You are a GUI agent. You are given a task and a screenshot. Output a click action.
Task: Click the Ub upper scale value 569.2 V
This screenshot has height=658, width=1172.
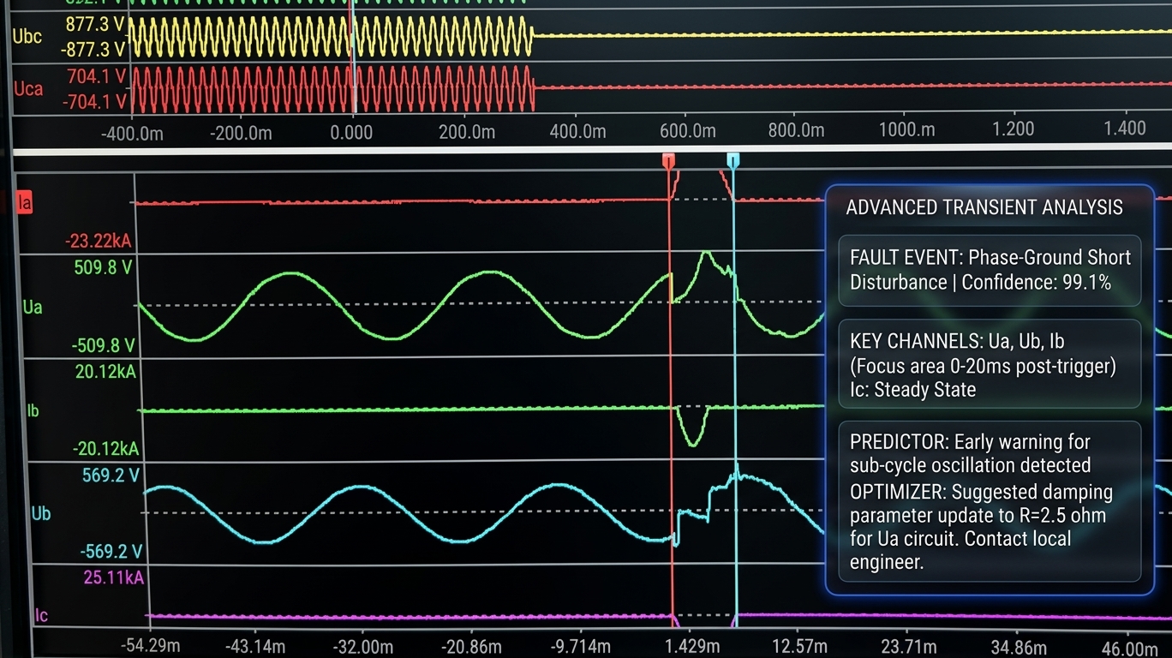tap(111, 476)
